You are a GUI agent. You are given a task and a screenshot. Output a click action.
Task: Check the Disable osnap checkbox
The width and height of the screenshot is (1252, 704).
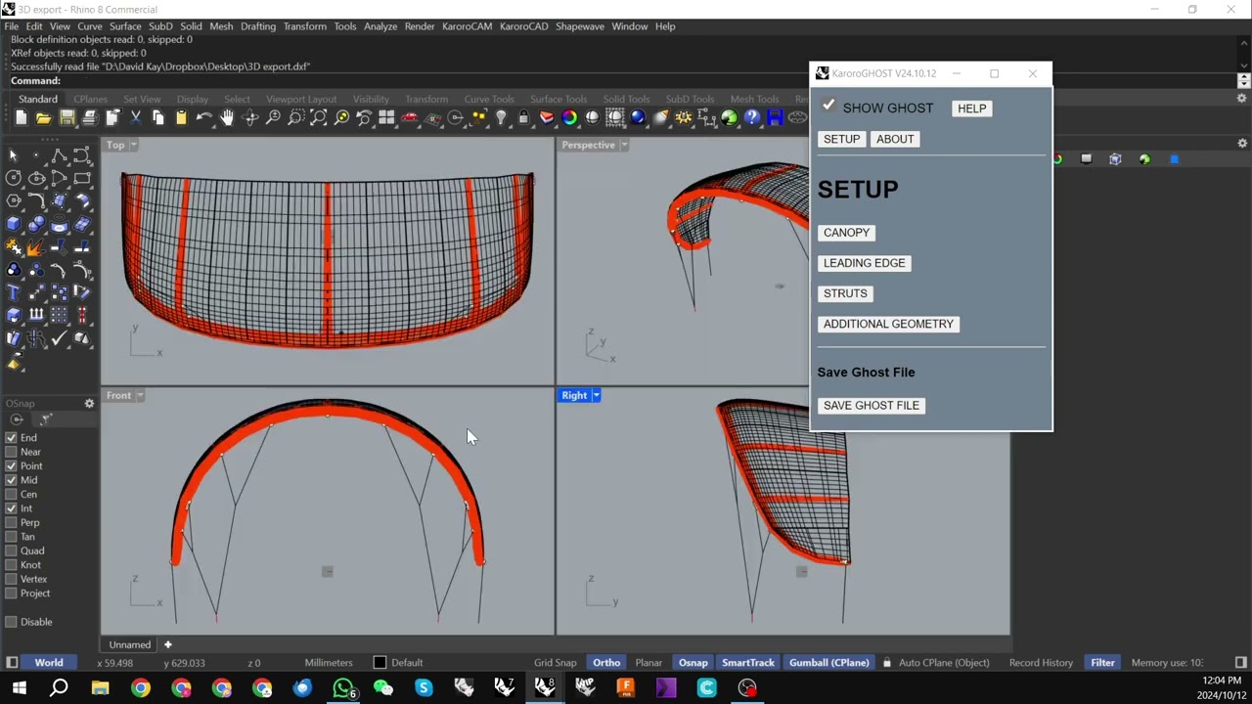(11, 622)
